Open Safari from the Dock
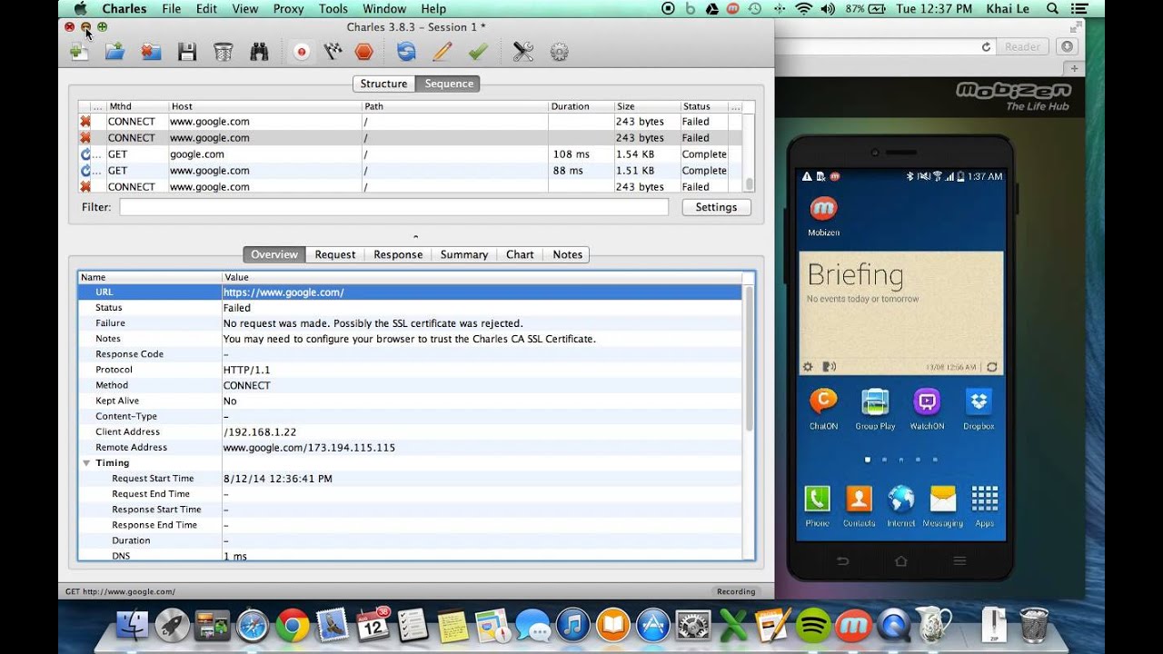The width and height of the screenshot is (1163, 654). click(x=253, y=625)
